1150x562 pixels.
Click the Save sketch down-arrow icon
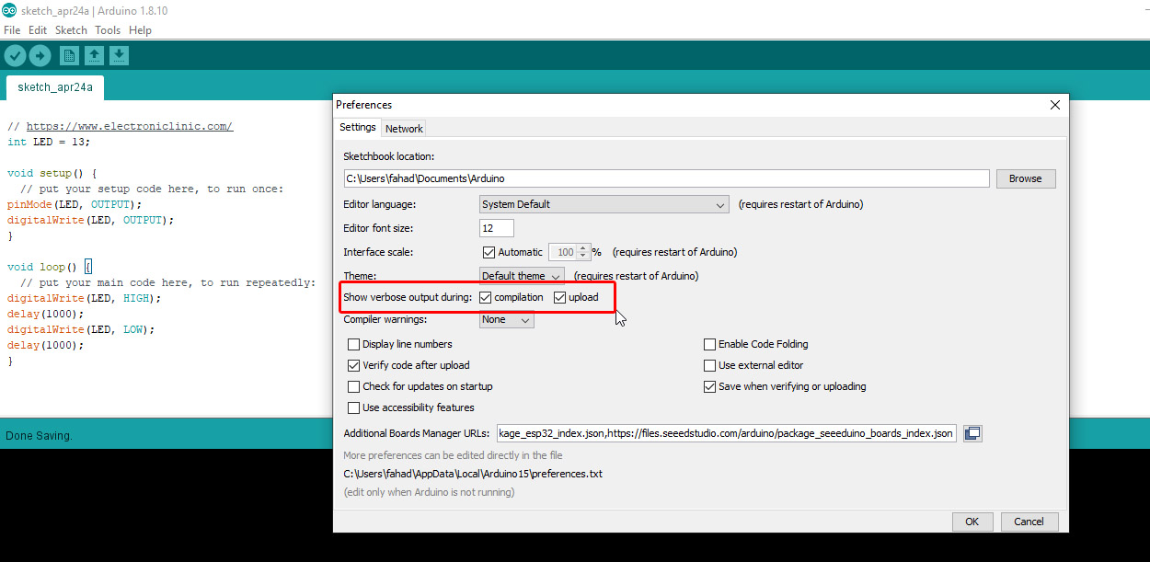tap(119, 56)
